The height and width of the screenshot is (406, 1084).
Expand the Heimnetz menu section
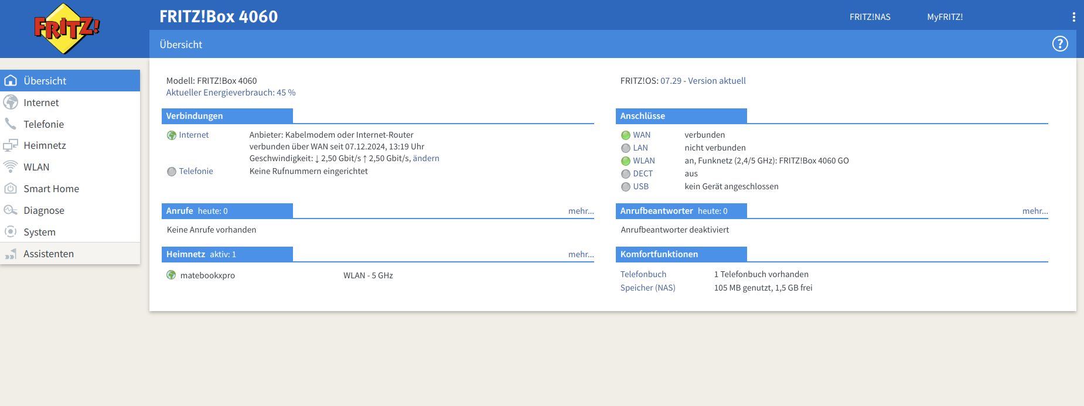[45, 145]
